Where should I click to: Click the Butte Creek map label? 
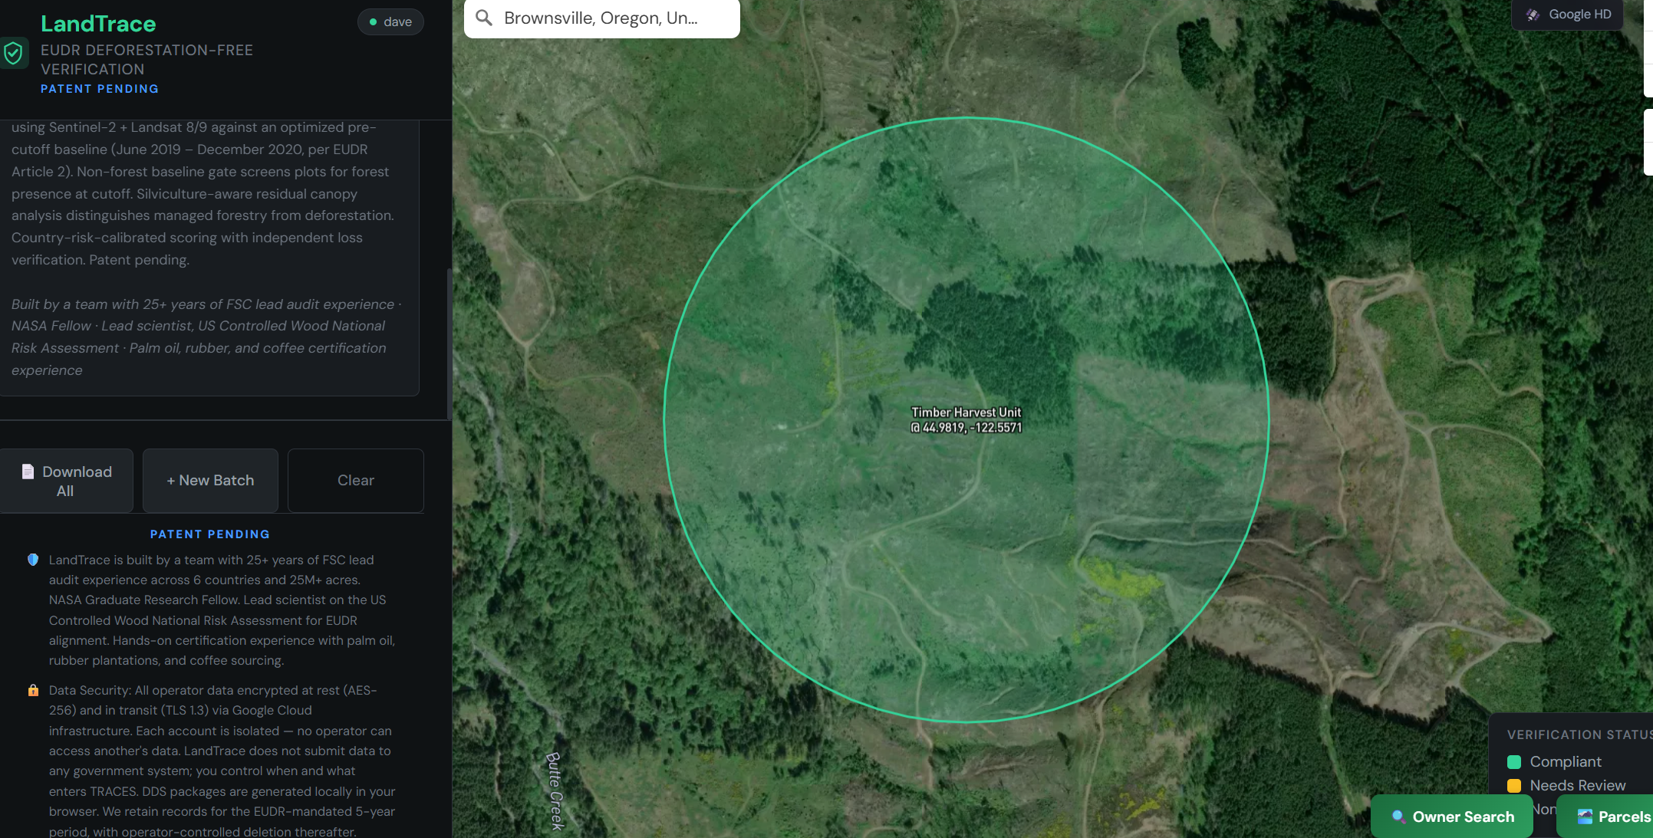pos(555,790)
